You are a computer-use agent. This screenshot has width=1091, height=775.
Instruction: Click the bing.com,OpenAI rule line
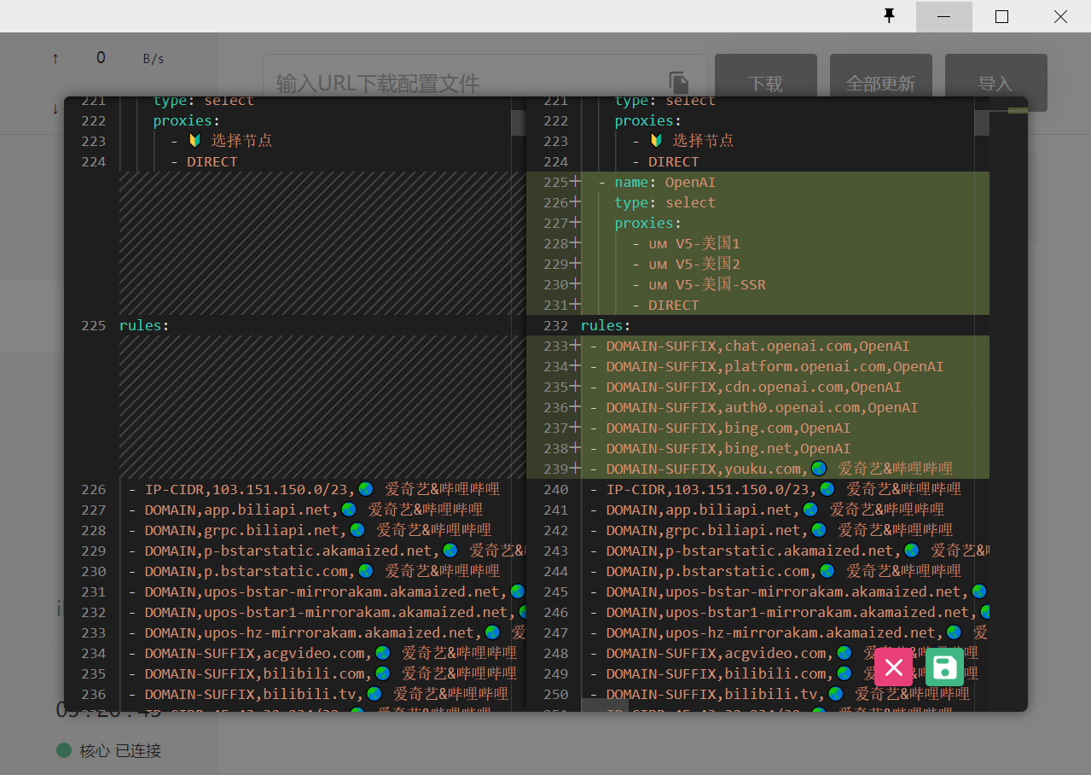click(720, 428)
